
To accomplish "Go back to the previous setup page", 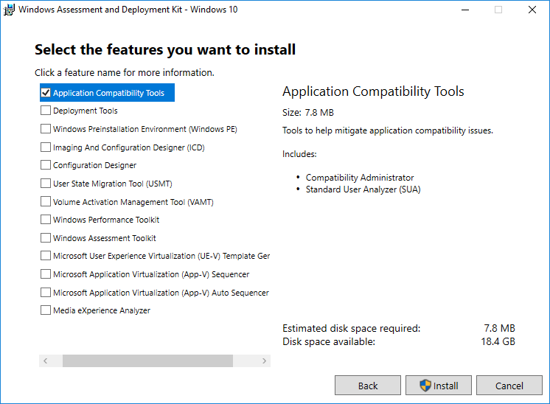I will [x=368, y=386].
